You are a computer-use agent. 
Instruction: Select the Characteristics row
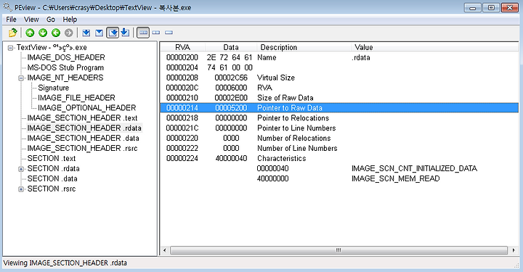click(339, 158)
